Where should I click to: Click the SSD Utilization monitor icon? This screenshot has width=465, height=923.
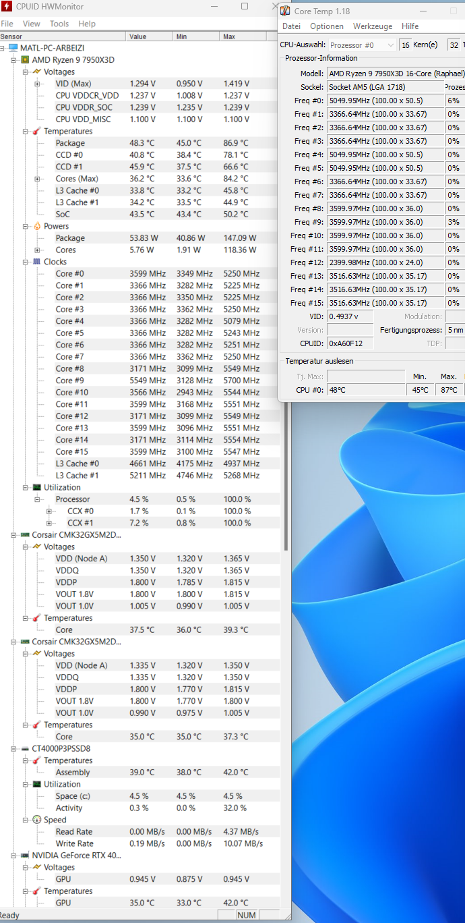[36, 784]
